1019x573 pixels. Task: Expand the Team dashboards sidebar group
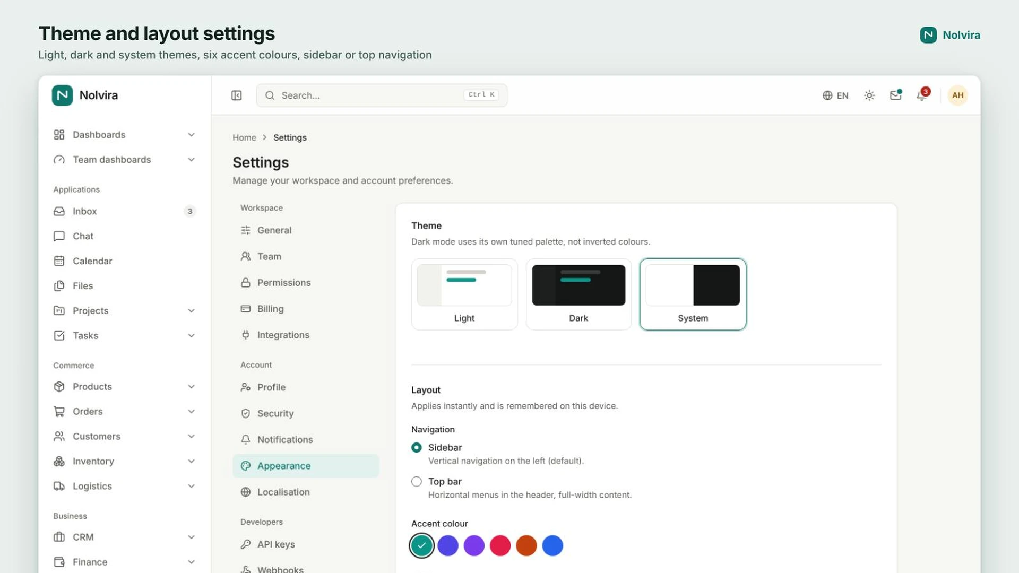pos(125,160)
